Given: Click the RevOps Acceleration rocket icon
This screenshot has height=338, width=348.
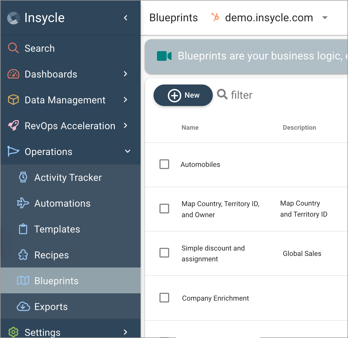Looking at the screenshot, I should point(13,126).
